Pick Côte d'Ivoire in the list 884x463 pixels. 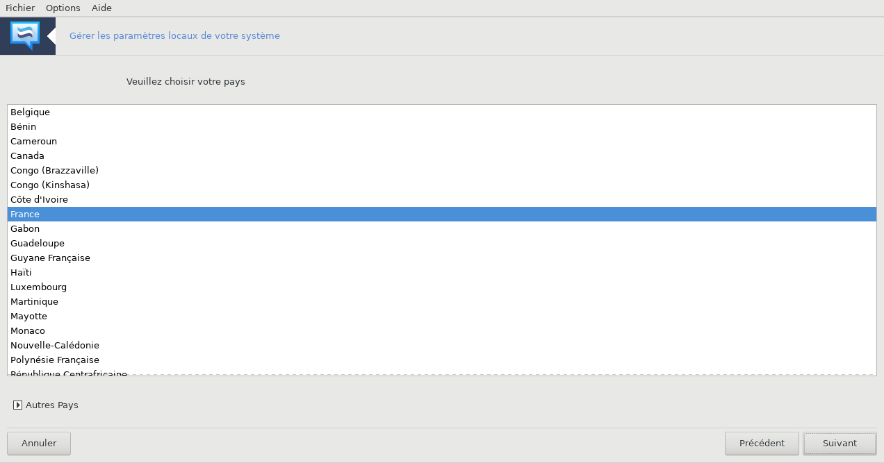(x=442, y=199)
